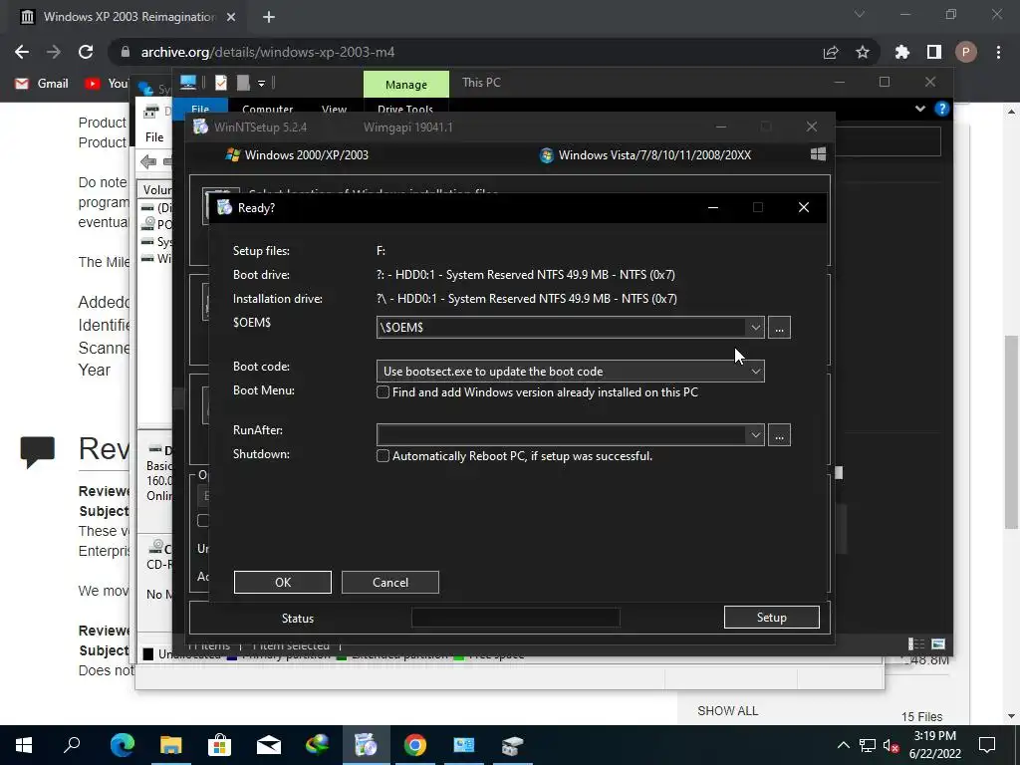Viewport: 1020px width, 765px height.
Task: Open Chrome profile avatar P
Action: point(966,52)
